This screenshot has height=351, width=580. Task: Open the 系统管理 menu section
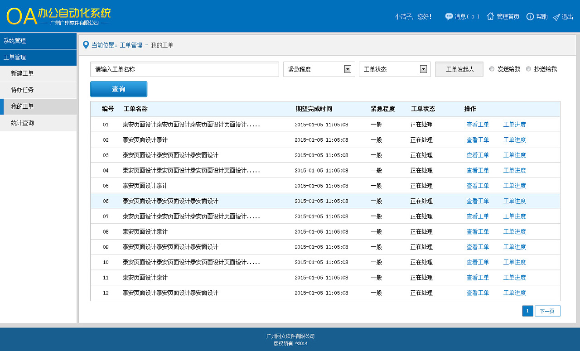[38, 40]
